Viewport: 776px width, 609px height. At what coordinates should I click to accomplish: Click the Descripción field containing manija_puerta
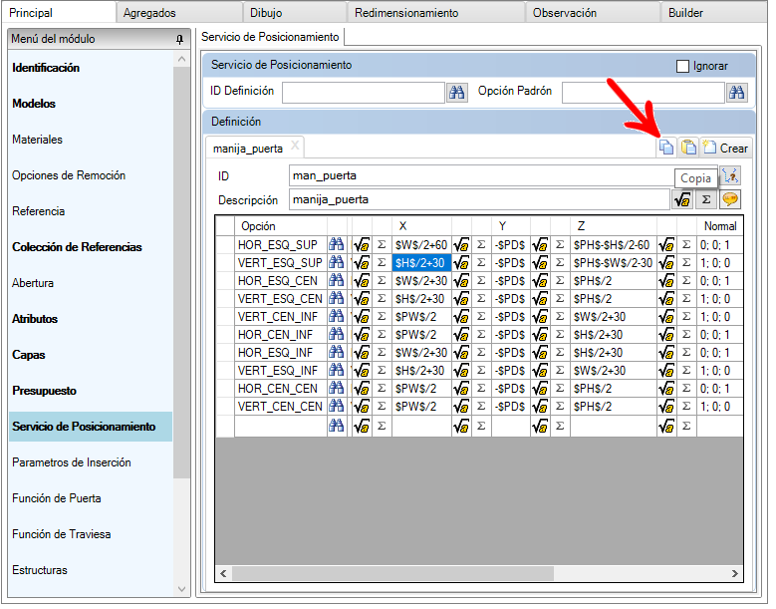[x=479, y=199]
